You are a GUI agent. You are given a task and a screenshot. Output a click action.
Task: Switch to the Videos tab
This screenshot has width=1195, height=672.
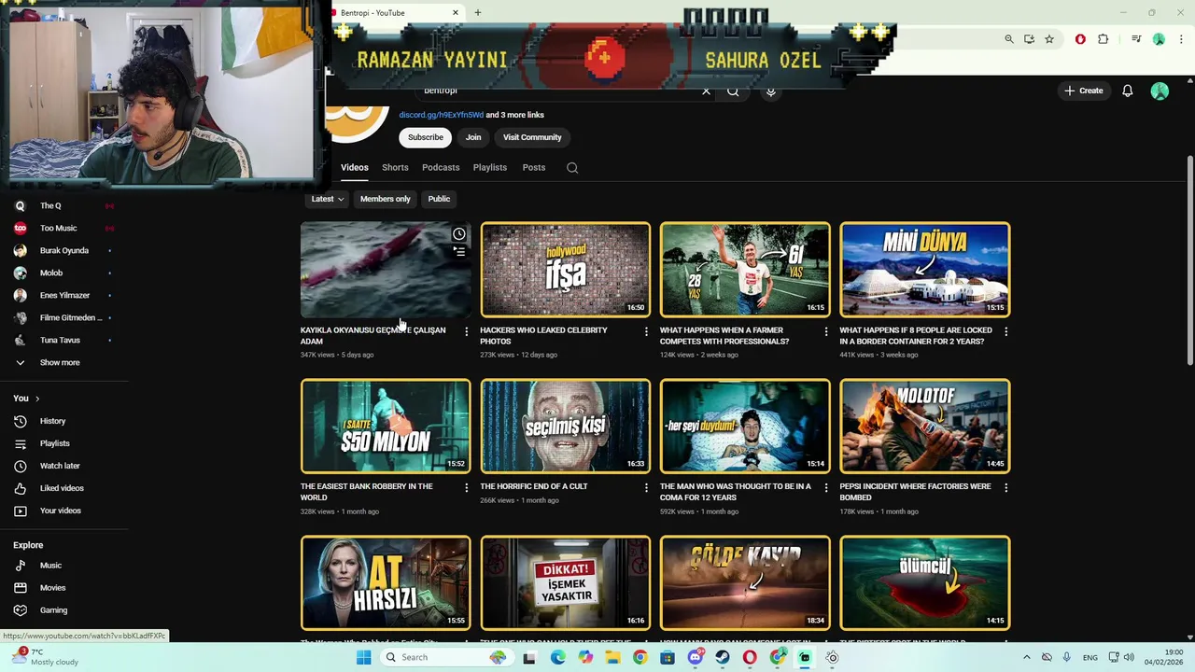tap(354, 168)
